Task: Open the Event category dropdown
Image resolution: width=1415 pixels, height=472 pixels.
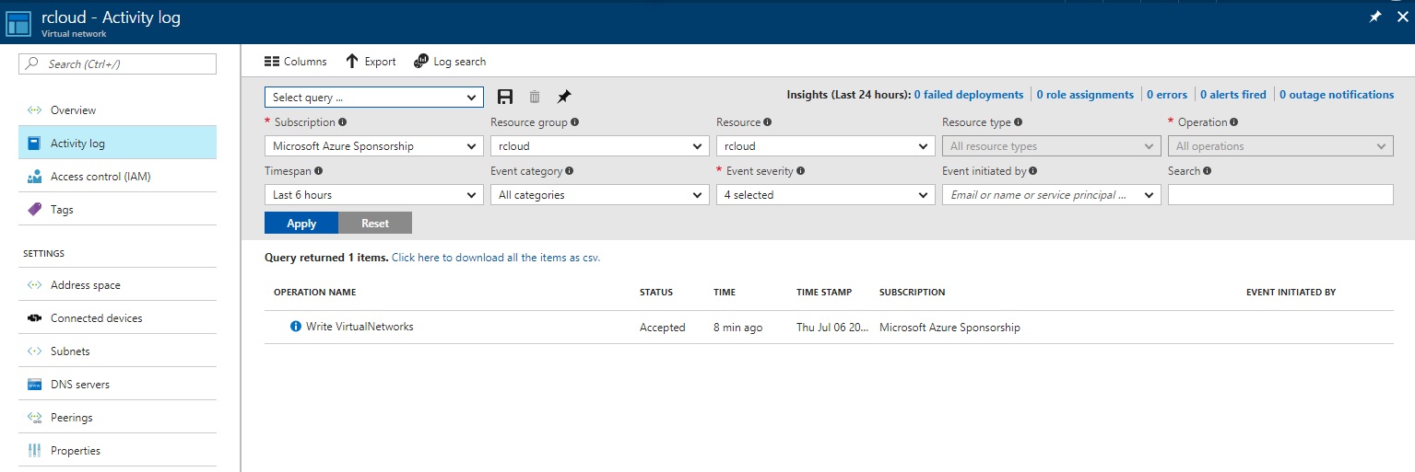Action: (599, 195)
